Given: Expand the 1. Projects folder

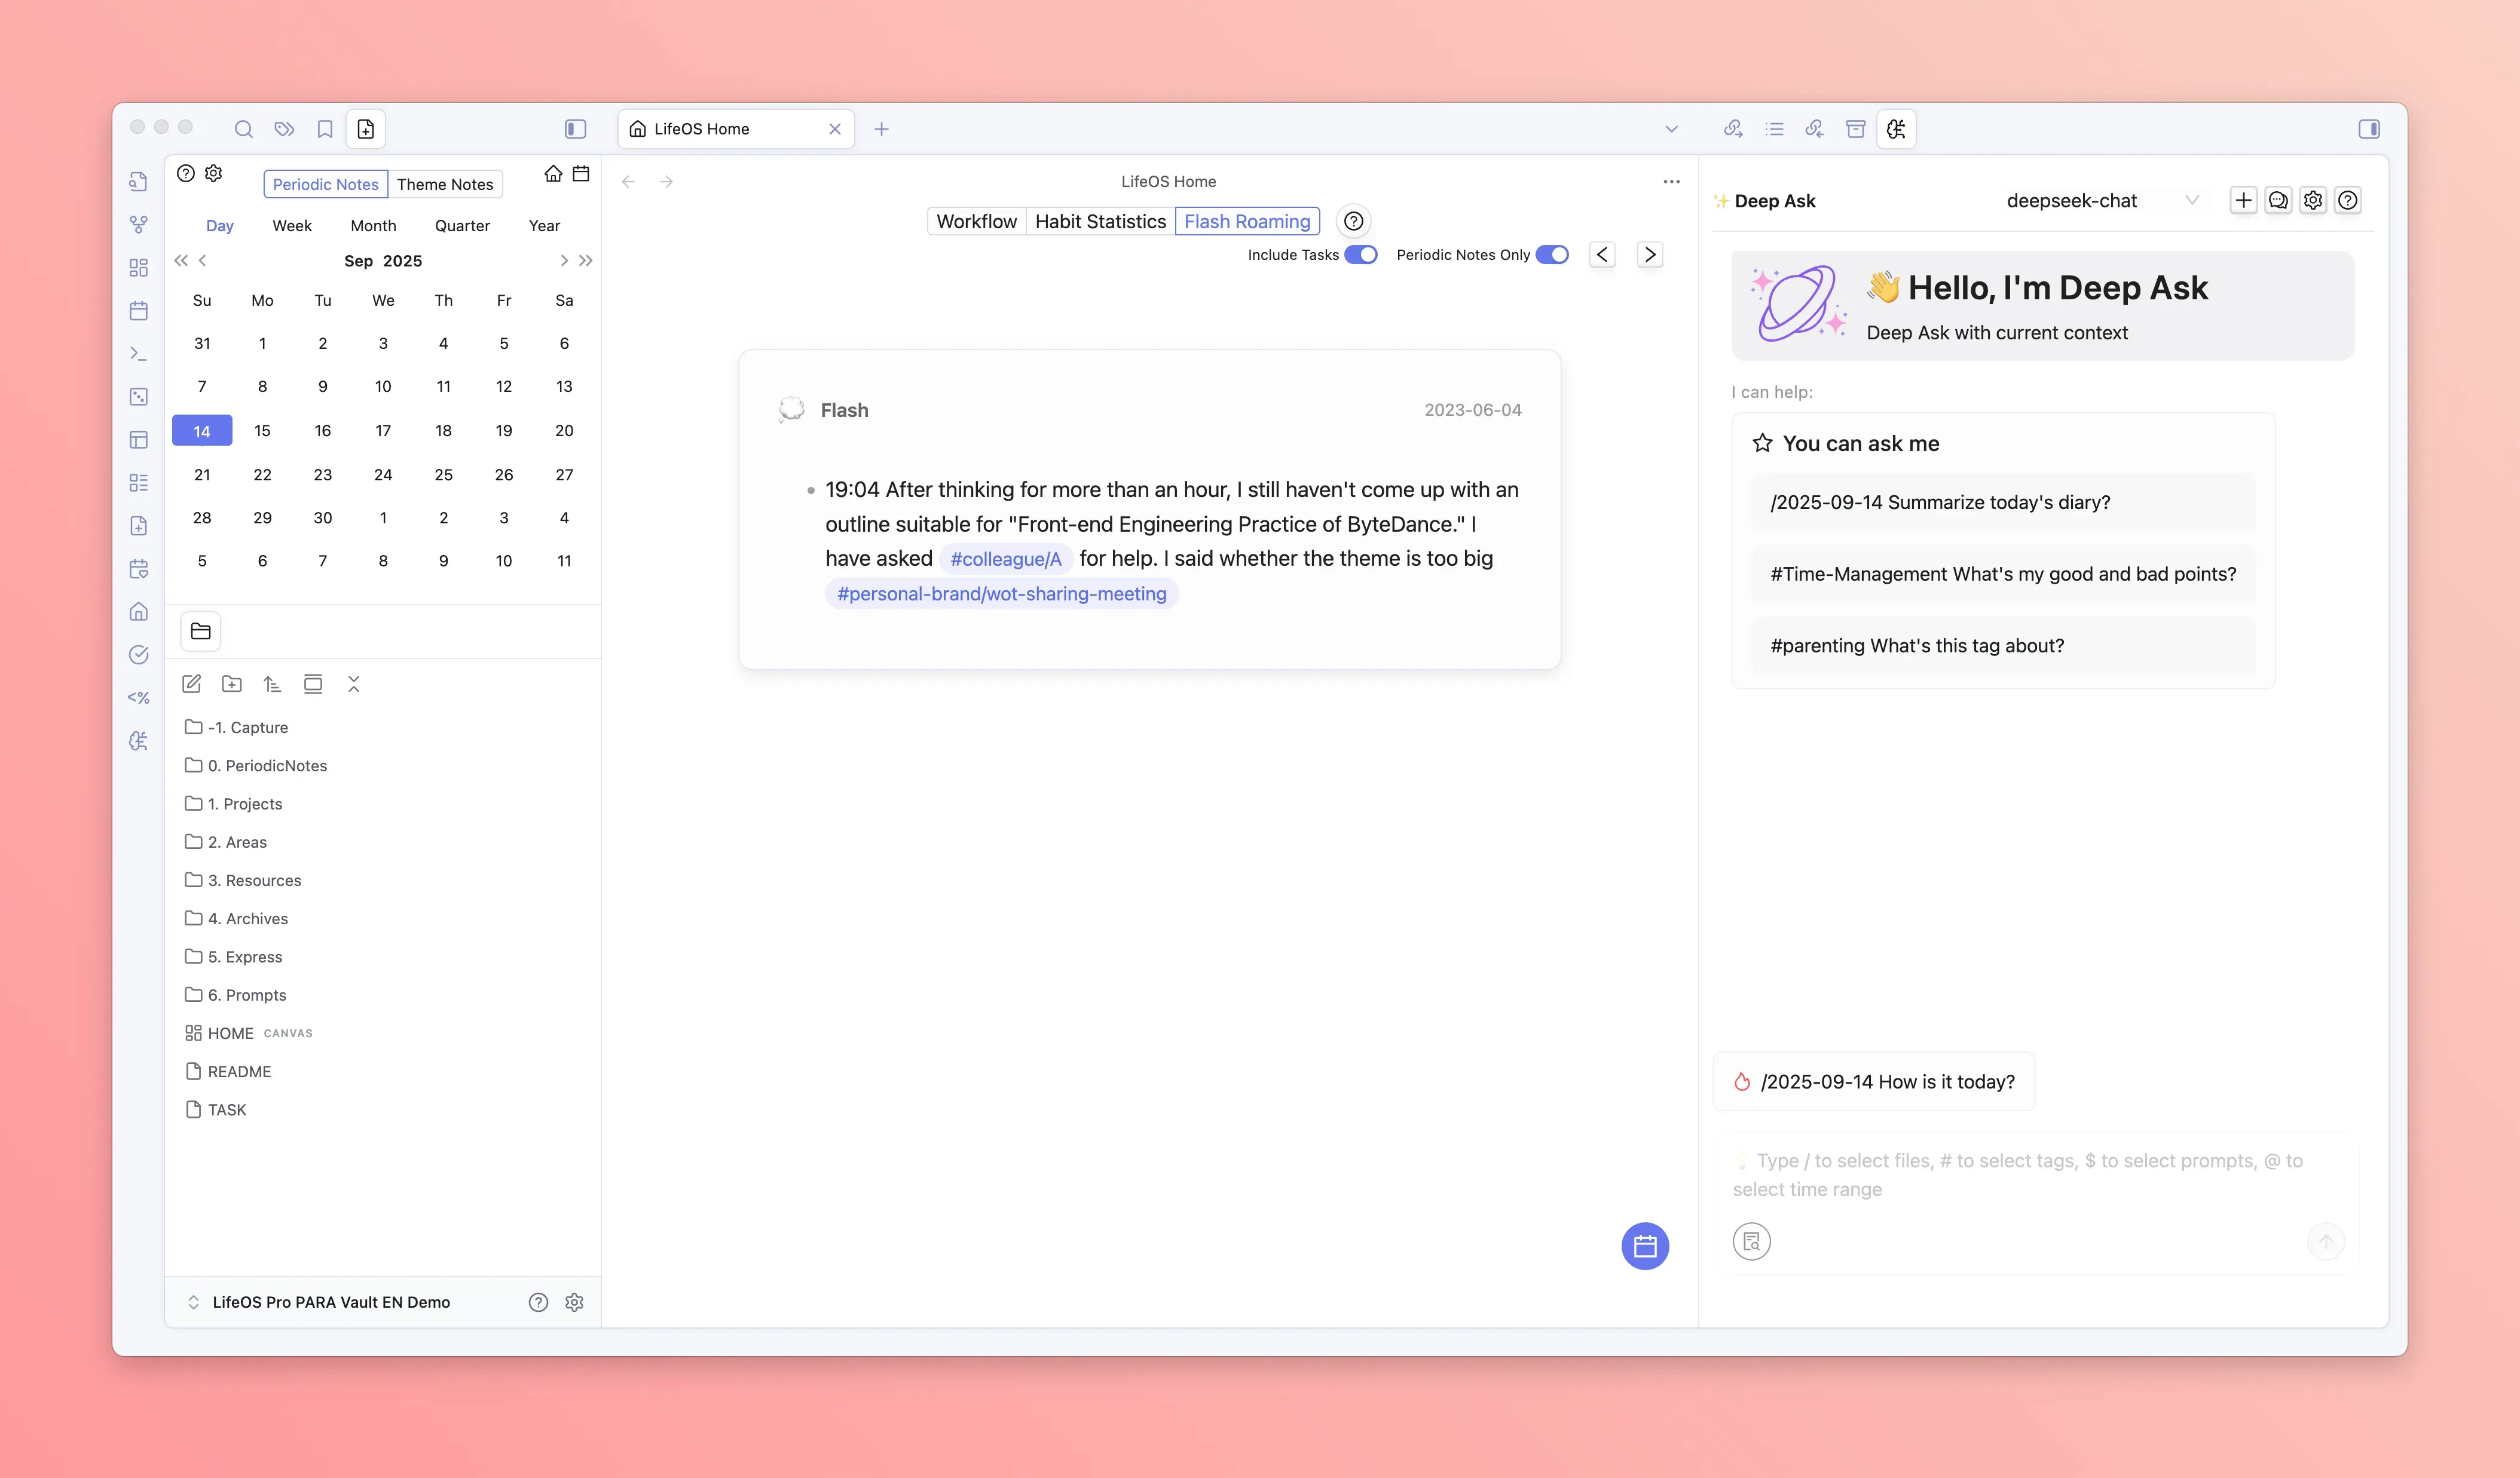Looking at the screenshot, I should pyautogui.click(x=245, y=804).
